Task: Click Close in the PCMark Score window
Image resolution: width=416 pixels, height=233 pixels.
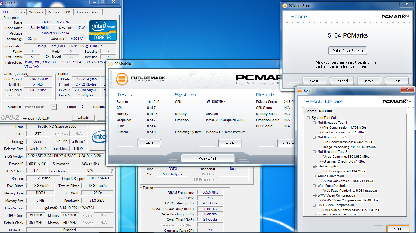Action: pos(397,81)
